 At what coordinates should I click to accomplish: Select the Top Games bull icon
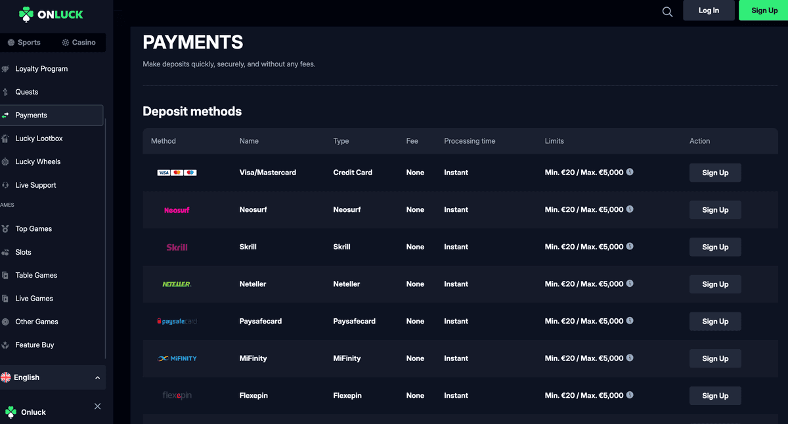click(7, 228)
